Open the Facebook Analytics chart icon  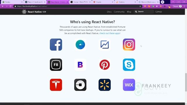(x=105, y=45)
